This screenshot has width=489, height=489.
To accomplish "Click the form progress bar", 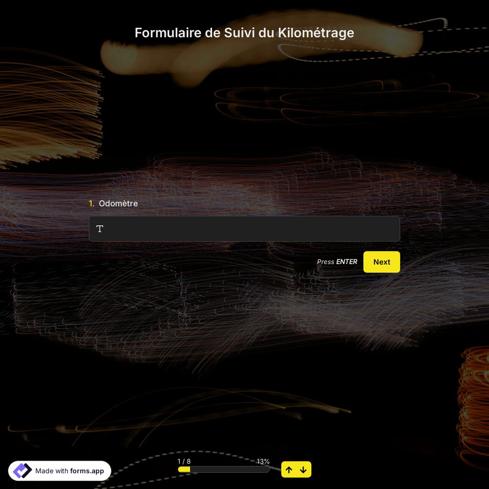I will point(223,469).
